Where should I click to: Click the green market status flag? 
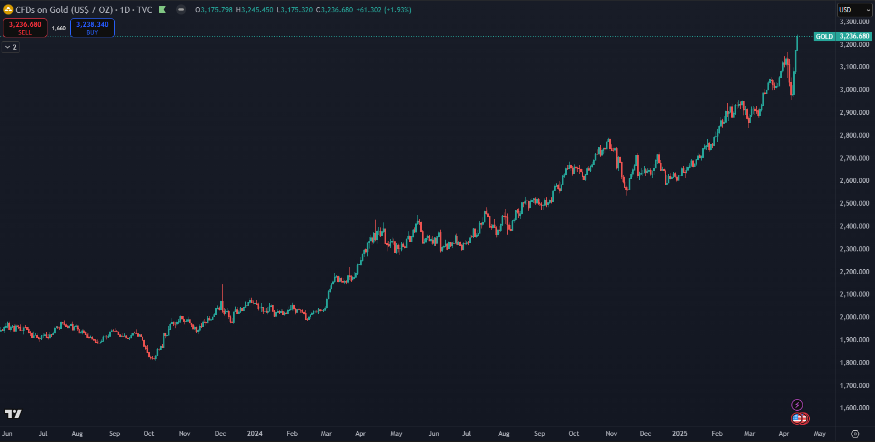(162, 9)
